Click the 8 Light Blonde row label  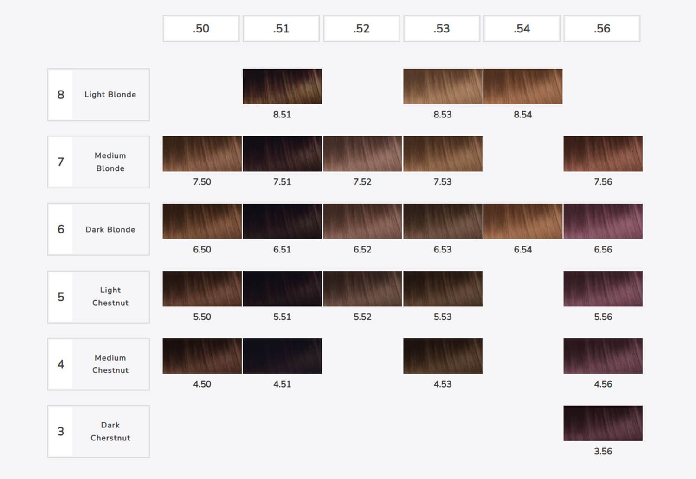[98, 95]
